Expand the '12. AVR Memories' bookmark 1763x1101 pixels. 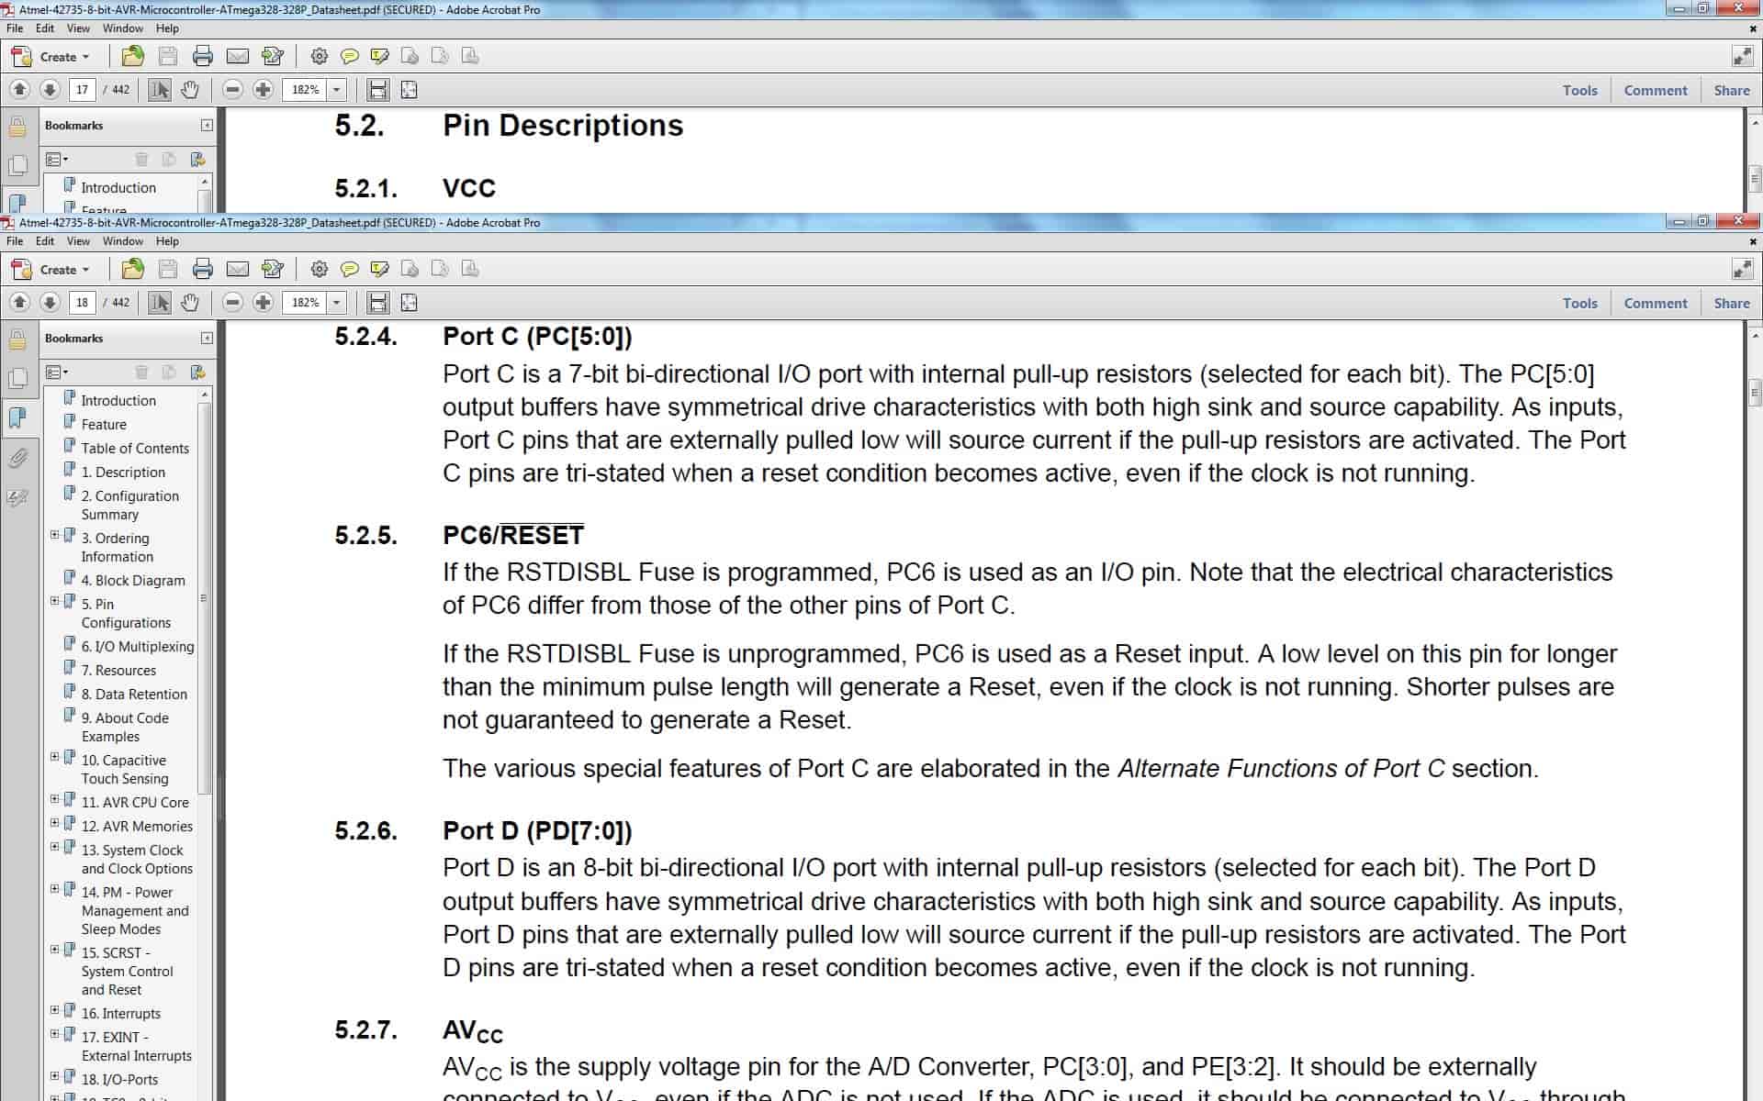tap(54, 823)
